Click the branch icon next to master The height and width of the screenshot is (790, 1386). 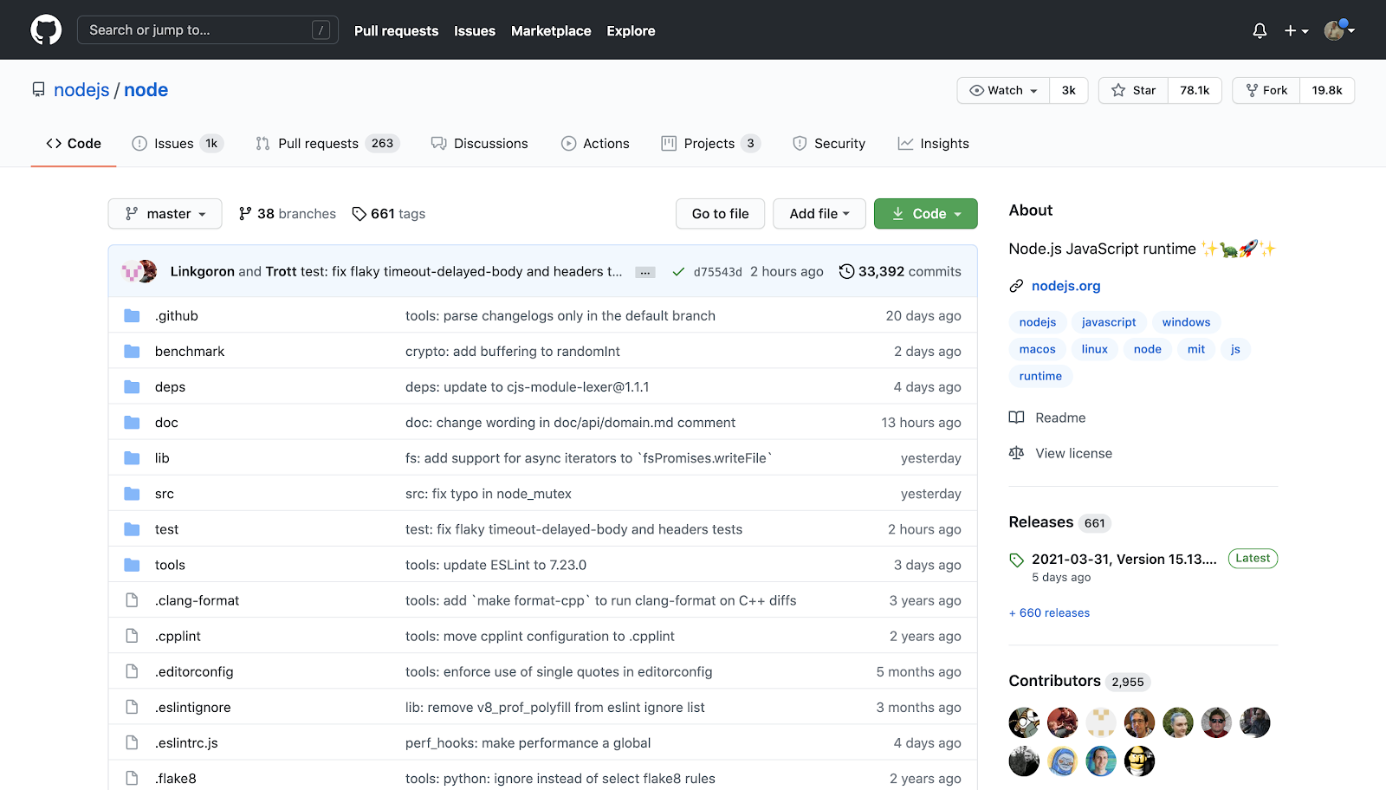point(132,213)
